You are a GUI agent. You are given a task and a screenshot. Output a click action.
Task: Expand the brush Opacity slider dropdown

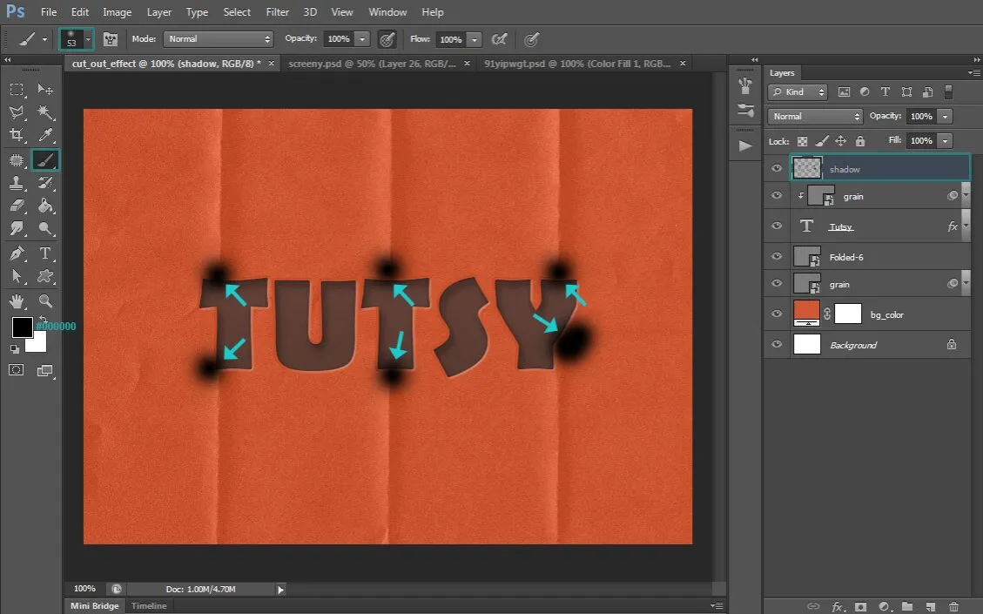click(x=362, y=39)
